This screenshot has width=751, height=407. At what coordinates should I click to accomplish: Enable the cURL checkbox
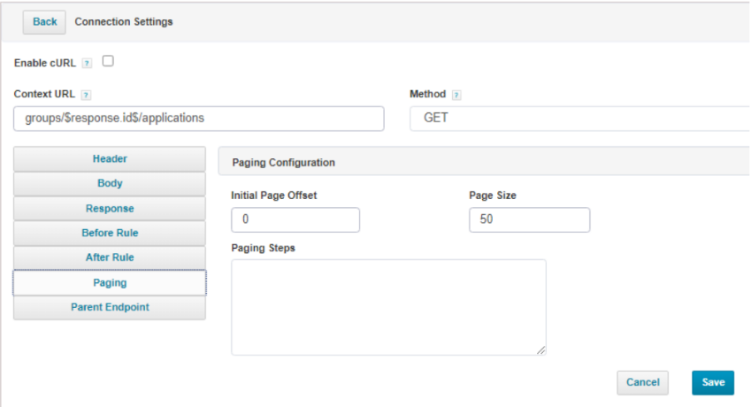click(x=108, y=62)
